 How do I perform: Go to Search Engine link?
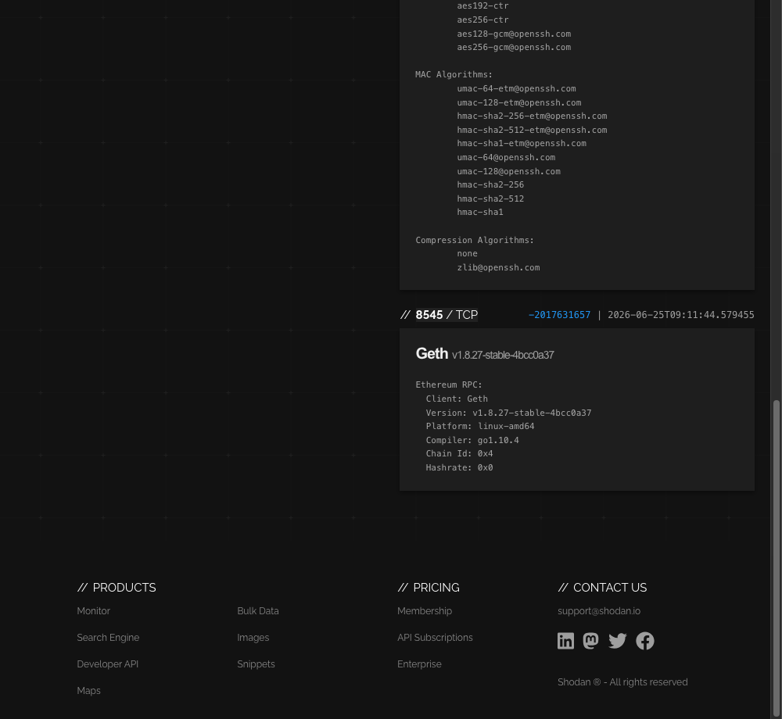tap(108, 637)
